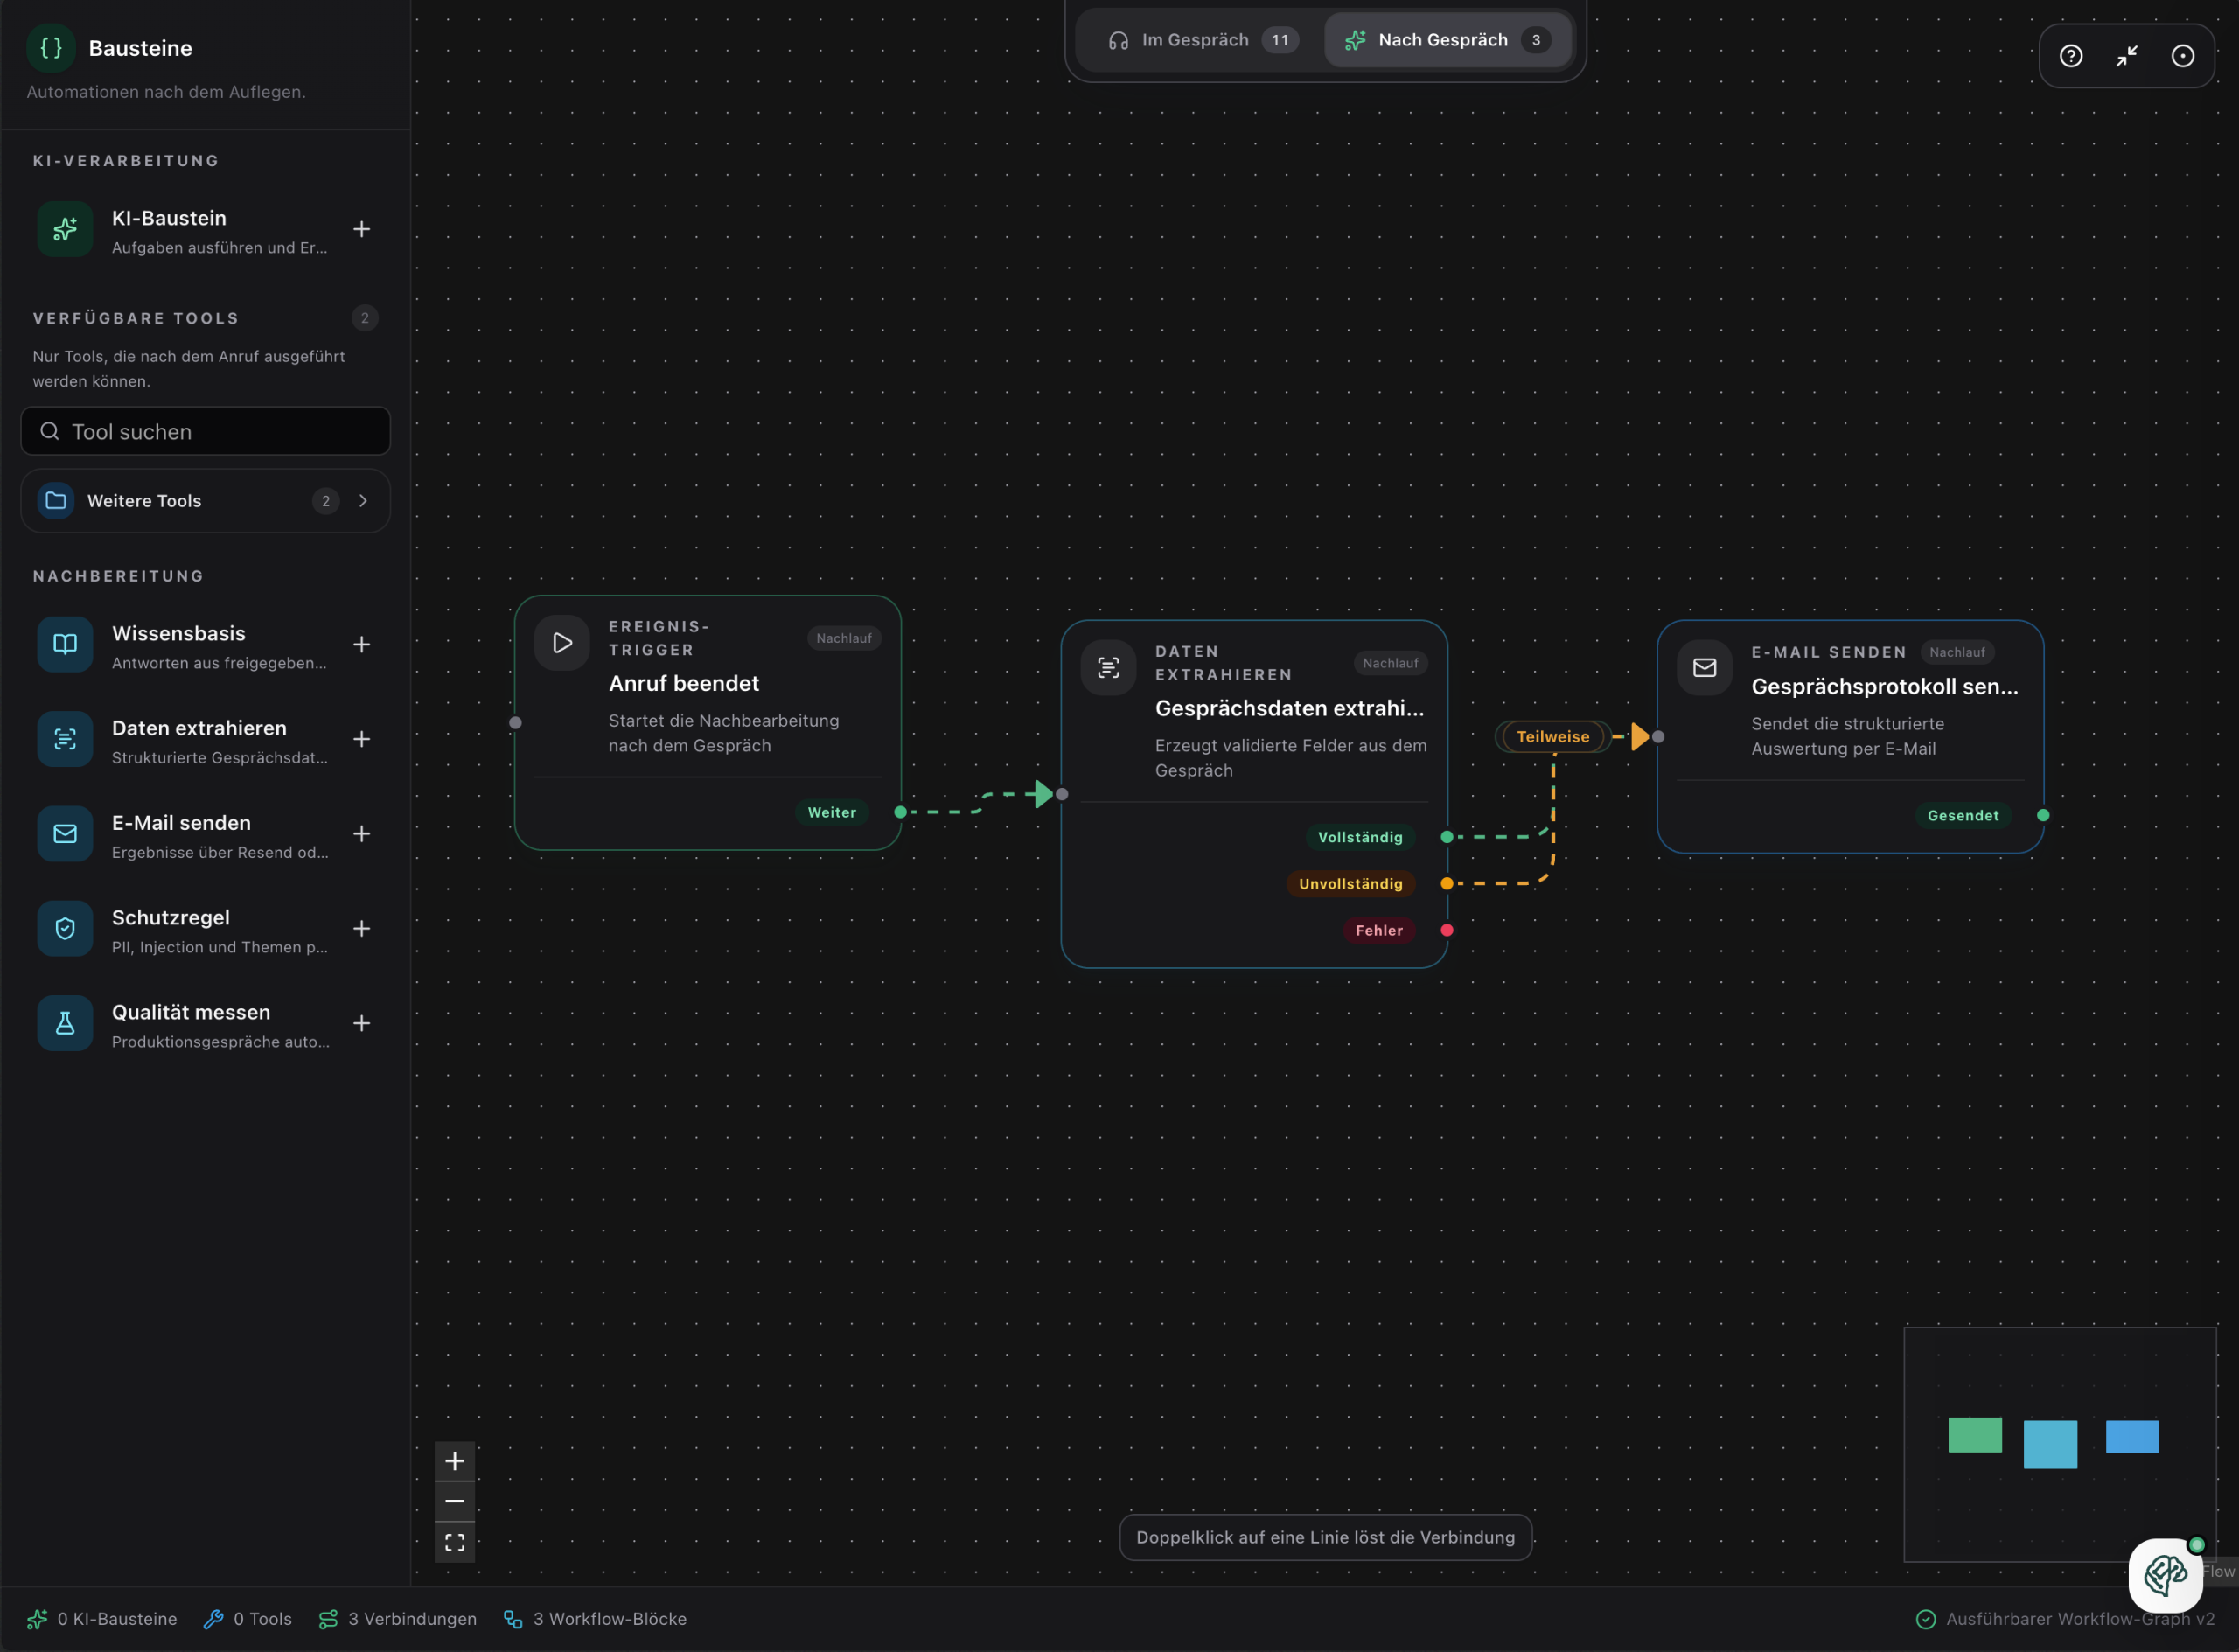Select the Gesprächsprotokoll senden node title
Image resolution: width=2239 pixels, height=1652 pixels.
tap(1885, 687)
